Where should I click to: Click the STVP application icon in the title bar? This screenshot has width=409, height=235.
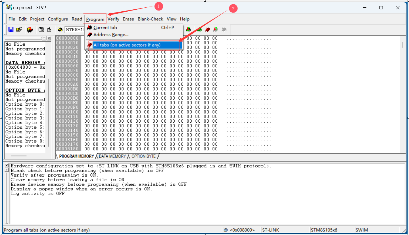coord(9,7)
